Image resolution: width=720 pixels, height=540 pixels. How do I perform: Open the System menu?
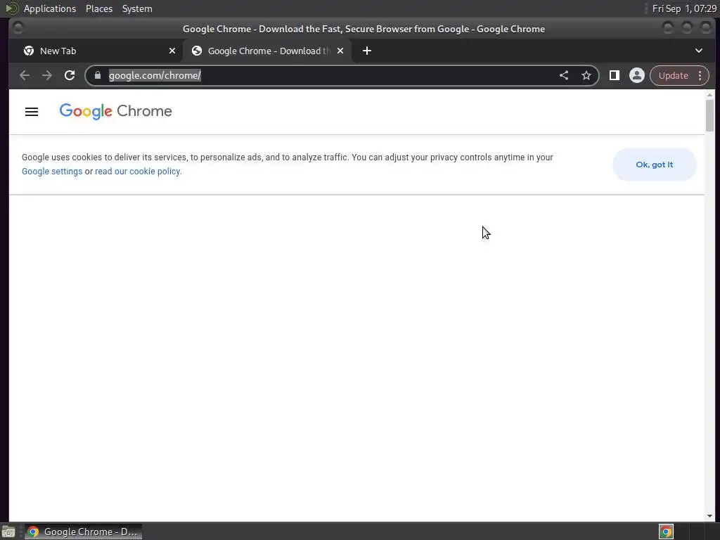(137, 8)
